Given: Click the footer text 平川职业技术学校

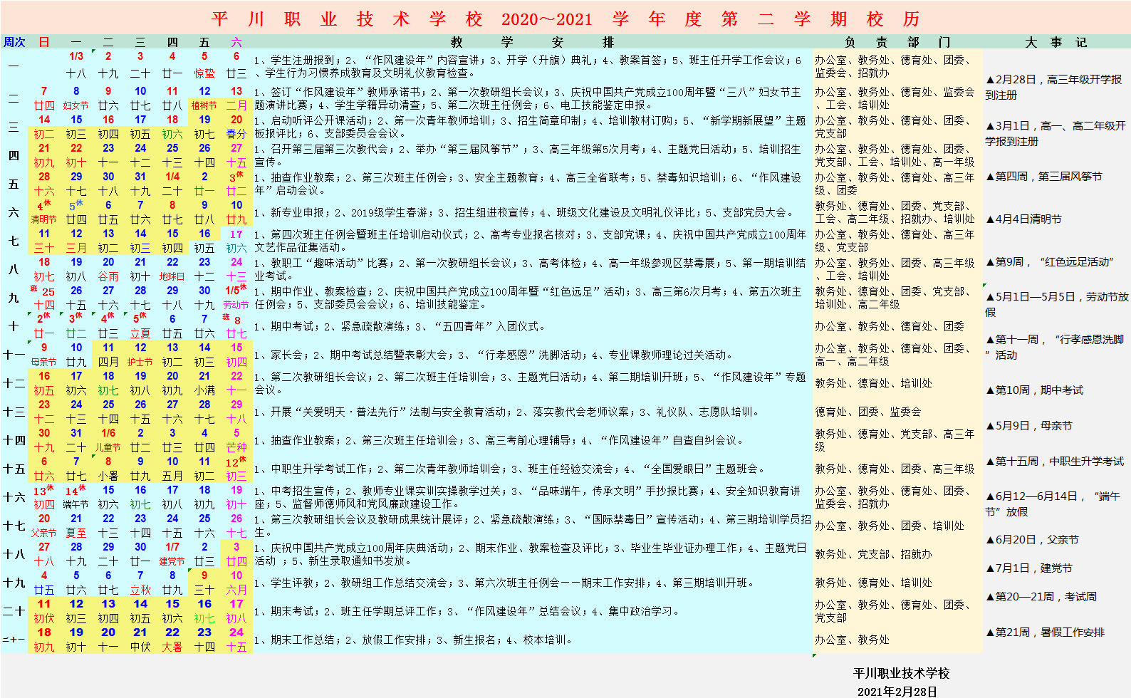Looking at the screenshot, I should click(x=901, y=673).
